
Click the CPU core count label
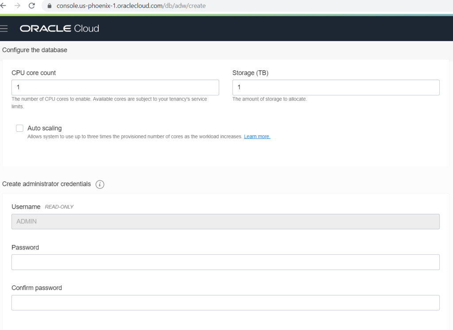point(34,73)
